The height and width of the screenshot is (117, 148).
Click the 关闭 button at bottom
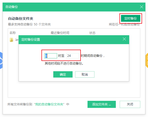(130, 104)
